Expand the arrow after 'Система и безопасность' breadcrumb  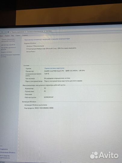coord(44,31)
